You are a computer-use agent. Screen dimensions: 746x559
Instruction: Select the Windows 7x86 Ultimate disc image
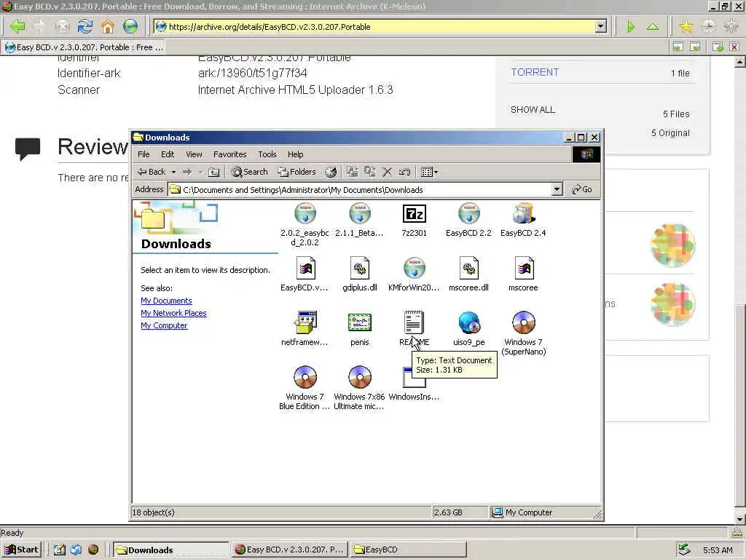(359, 388)
